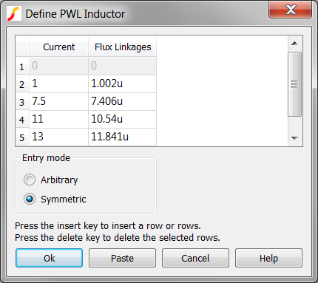This screenshot has height=283, width=318.
Task: Select row header 2
Action: pos(22,84)
